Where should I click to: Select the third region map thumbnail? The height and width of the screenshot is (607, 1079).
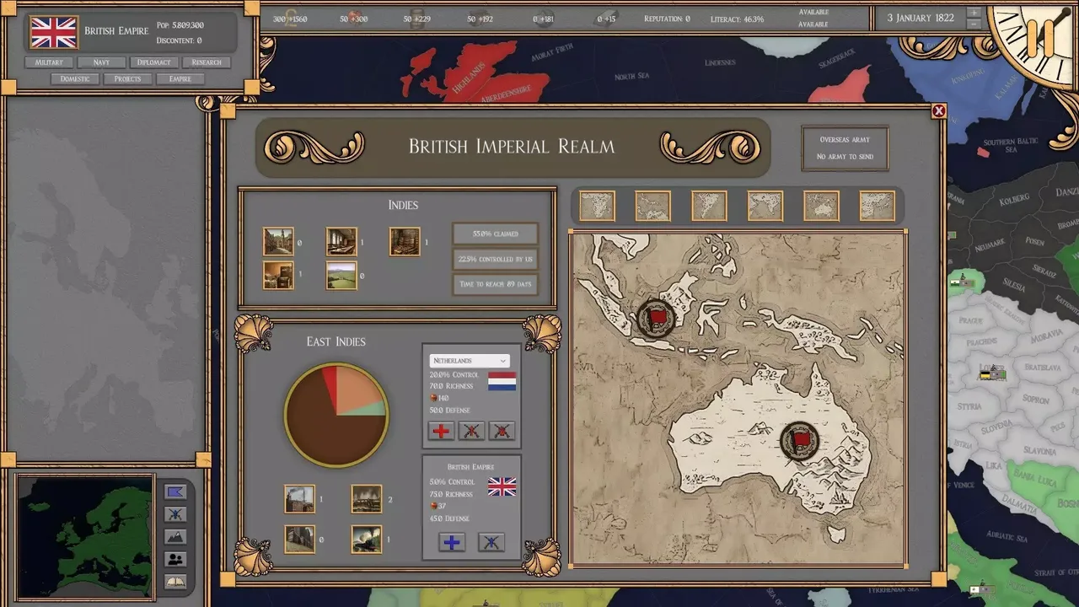coord(710,206)
